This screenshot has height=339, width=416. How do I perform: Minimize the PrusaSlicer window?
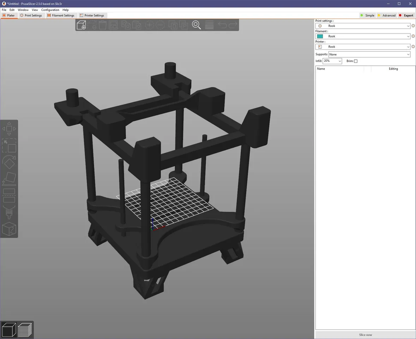coord(388,4)
